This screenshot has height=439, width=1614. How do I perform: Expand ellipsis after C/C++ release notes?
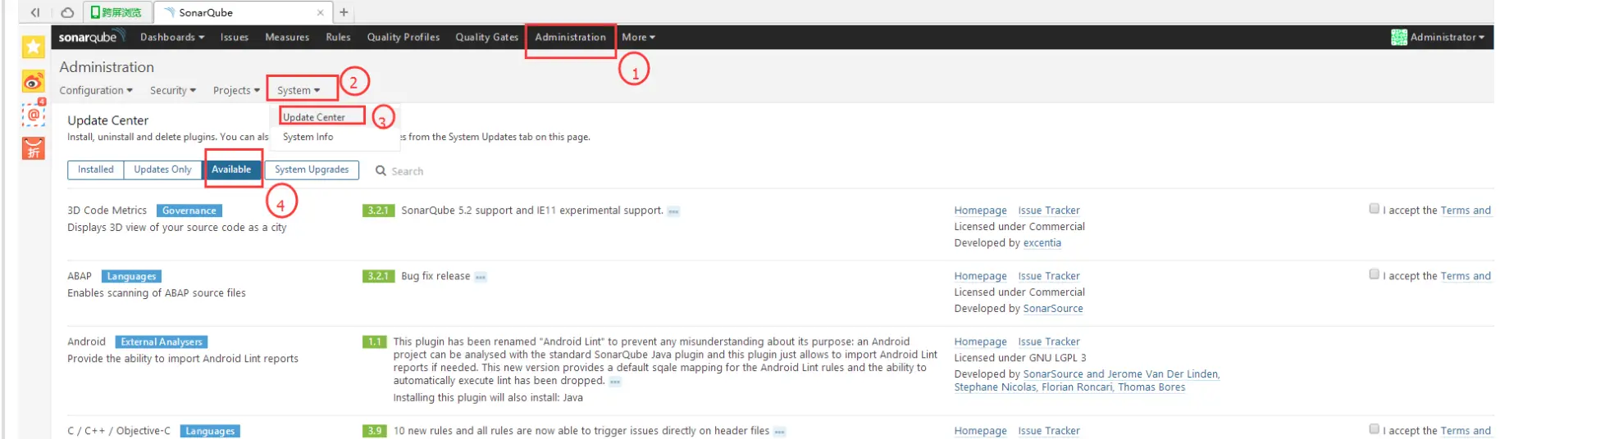(780, 432)
